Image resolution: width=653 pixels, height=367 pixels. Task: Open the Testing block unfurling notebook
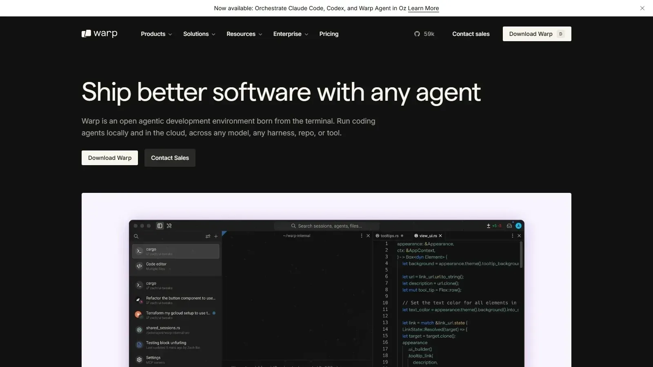click(x=175, y=345)
